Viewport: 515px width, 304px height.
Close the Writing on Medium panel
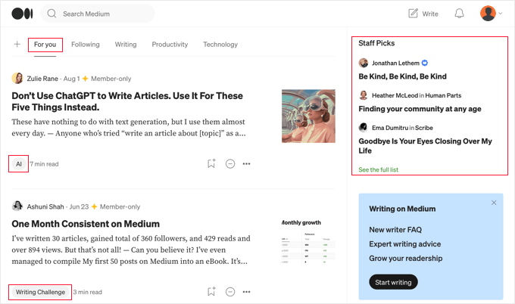(494, 203)
